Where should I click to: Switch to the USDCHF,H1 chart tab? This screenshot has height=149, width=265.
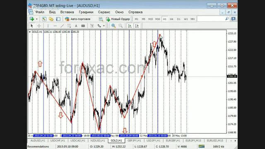[x=58, y=141]
